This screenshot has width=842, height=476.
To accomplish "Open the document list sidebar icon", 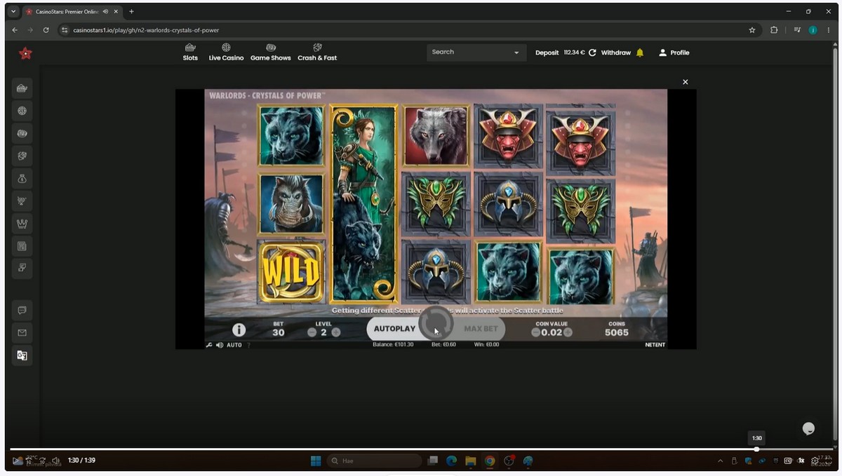I will click(22, 246).
